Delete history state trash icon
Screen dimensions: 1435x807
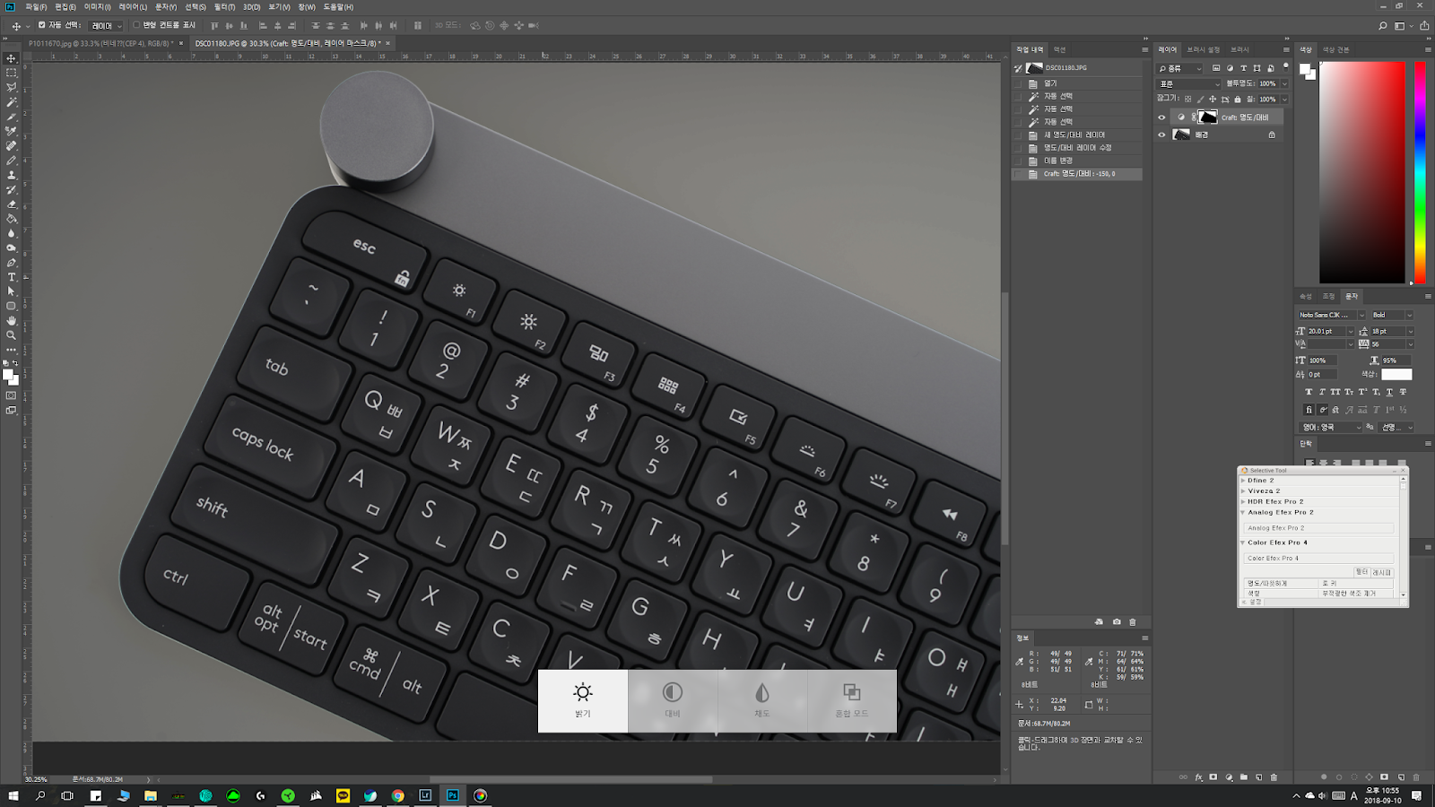1133,621
